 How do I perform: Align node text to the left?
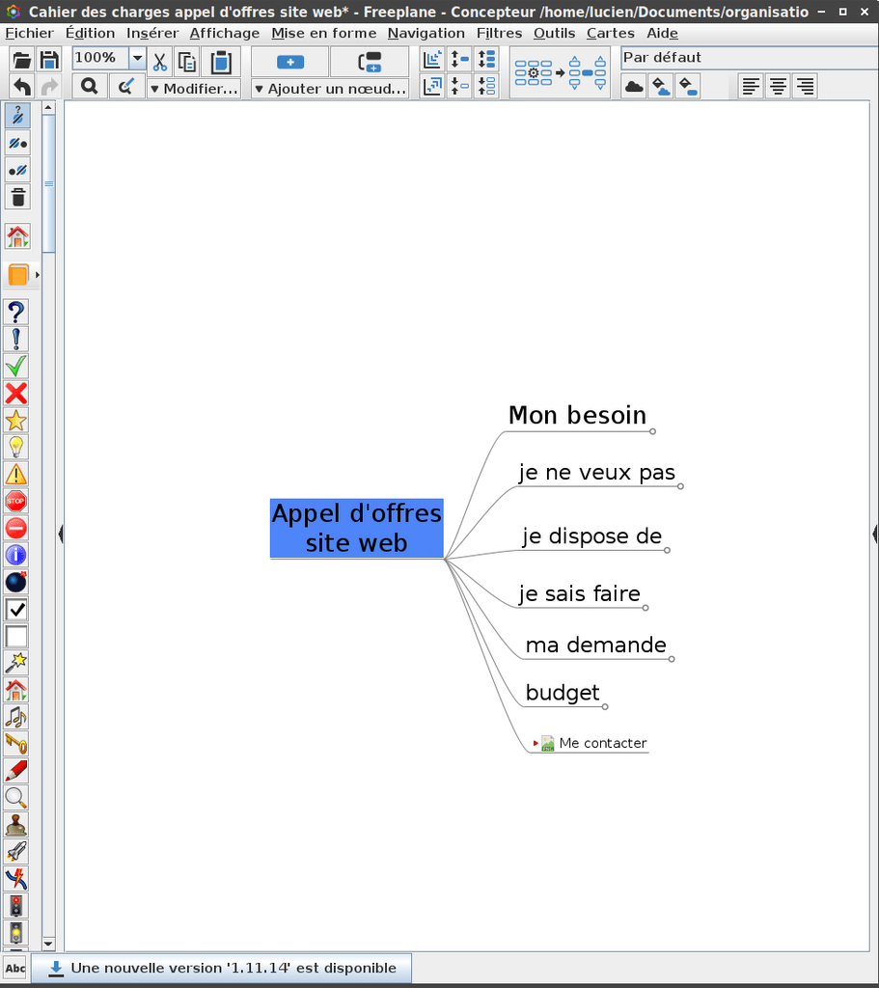(751, 86)
